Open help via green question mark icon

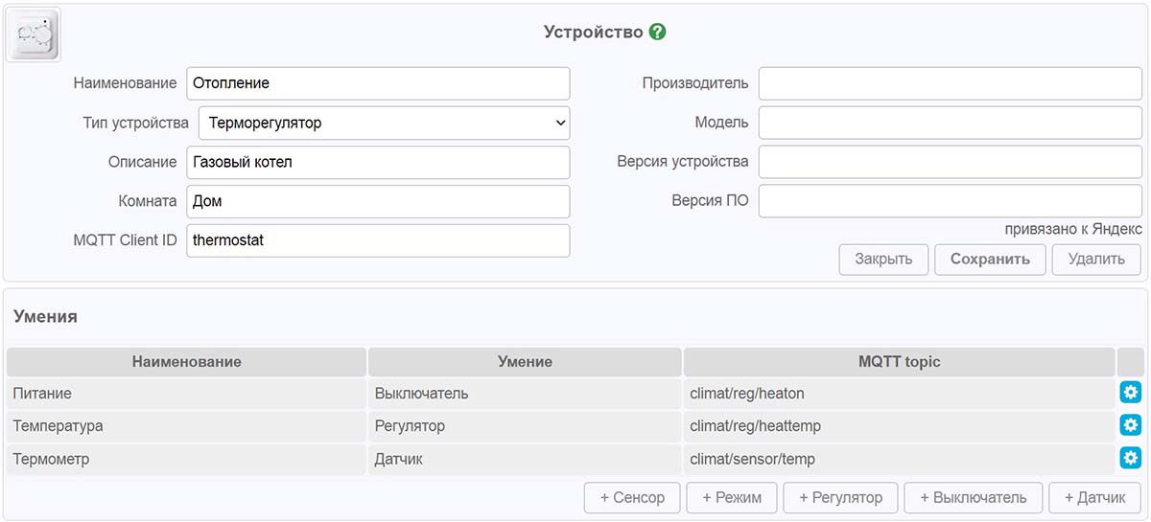pyautogui.click(x=657, y=32)
